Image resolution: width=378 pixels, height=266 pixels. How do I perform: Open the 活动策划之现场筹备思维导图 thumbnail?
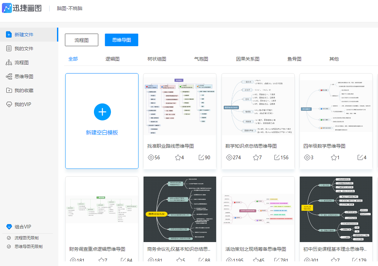(258, 209)
